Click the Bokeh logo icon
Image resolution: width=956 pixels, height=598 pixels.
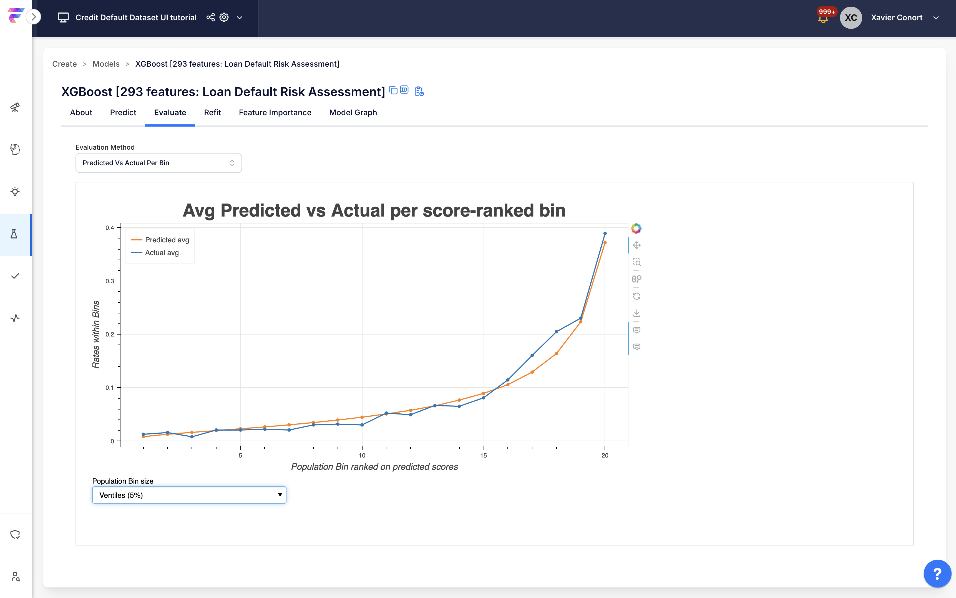coord(636,228)
